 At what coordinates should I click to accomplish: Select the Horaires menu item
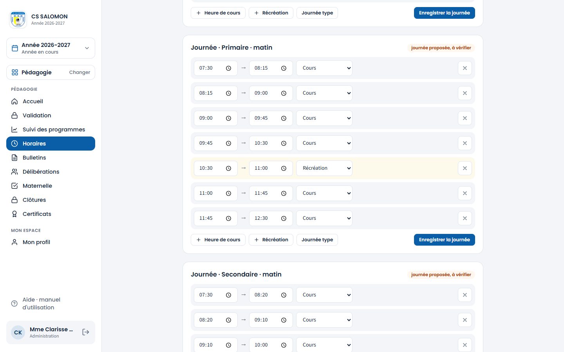[51, 144]
